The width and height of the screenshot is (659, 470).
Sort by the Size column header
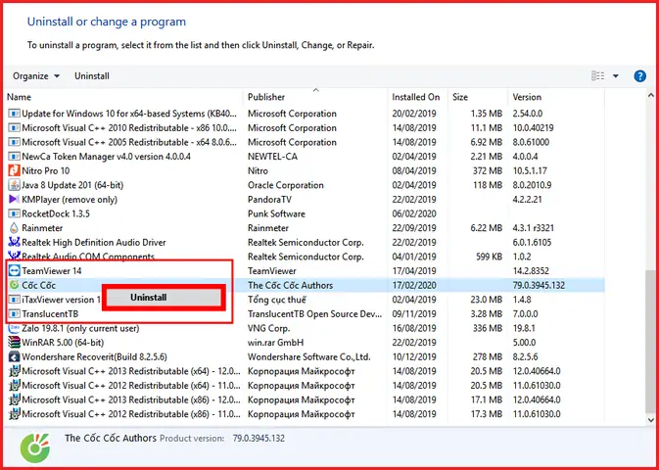coord(460,97)
